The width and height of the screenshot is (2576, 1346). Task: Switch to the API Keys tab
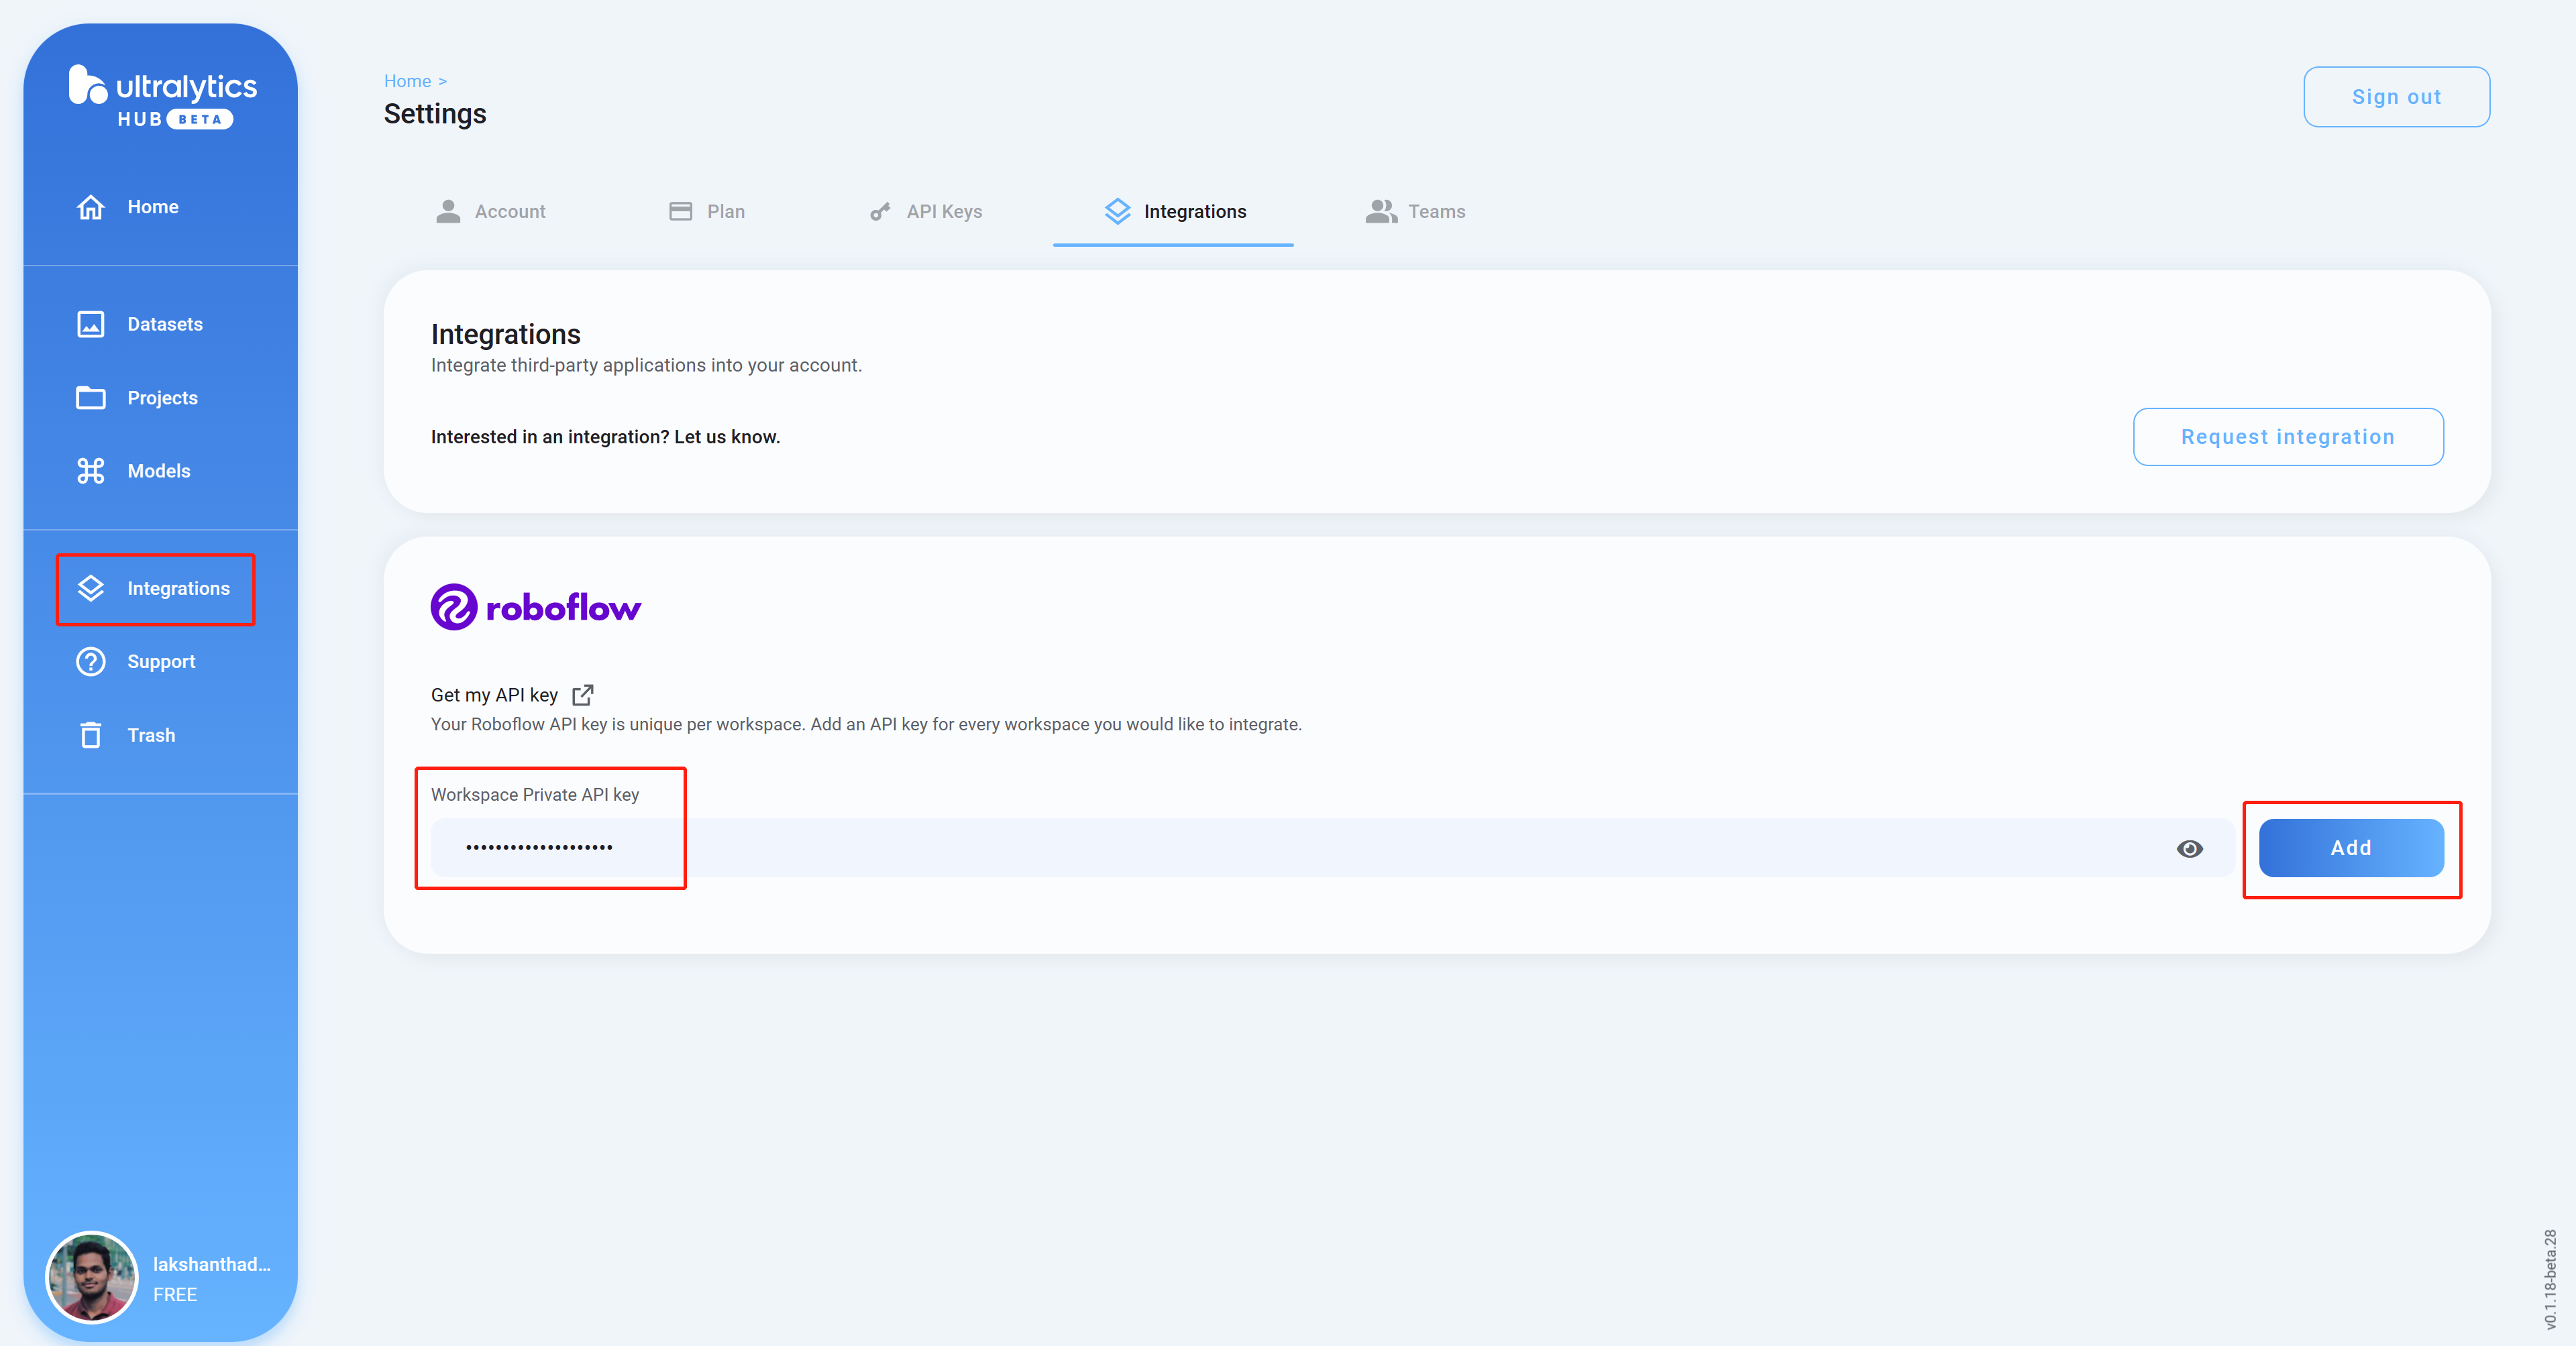point(926,212)
